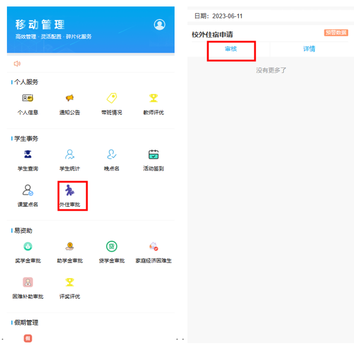The width and height of the screenshot is (354, 348).
Task: Switch to the 审核 tab
Action: click(x=231, y=49)
